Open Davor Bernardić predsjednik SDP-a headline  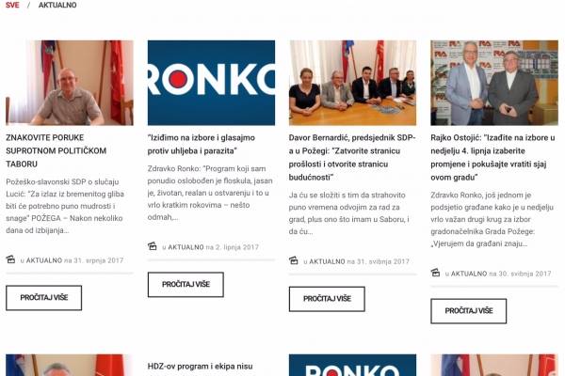352,157
